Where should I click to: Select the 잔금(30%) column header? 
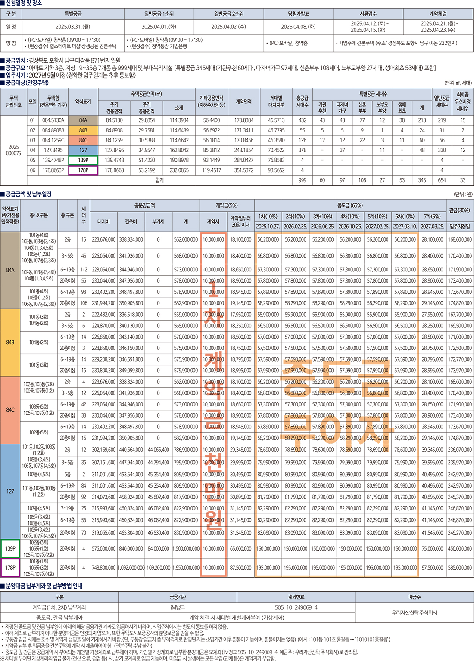click(x=460, y=210)
